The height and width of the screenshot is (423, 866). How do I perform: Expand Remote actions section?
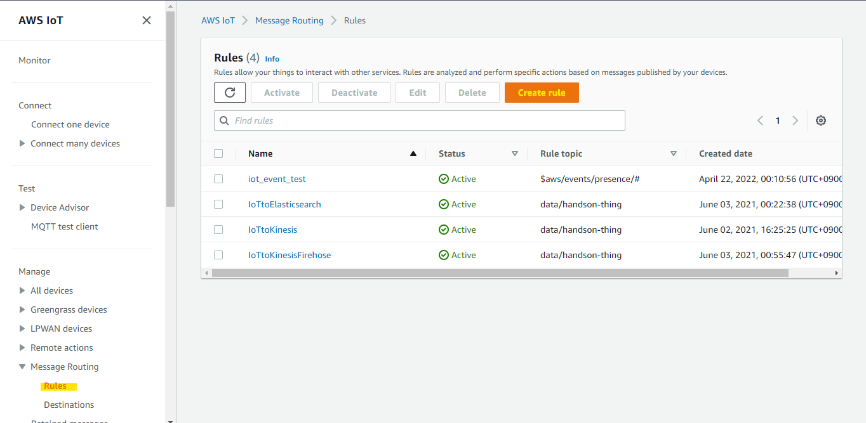pyautogui.click(x=23, y=348)
